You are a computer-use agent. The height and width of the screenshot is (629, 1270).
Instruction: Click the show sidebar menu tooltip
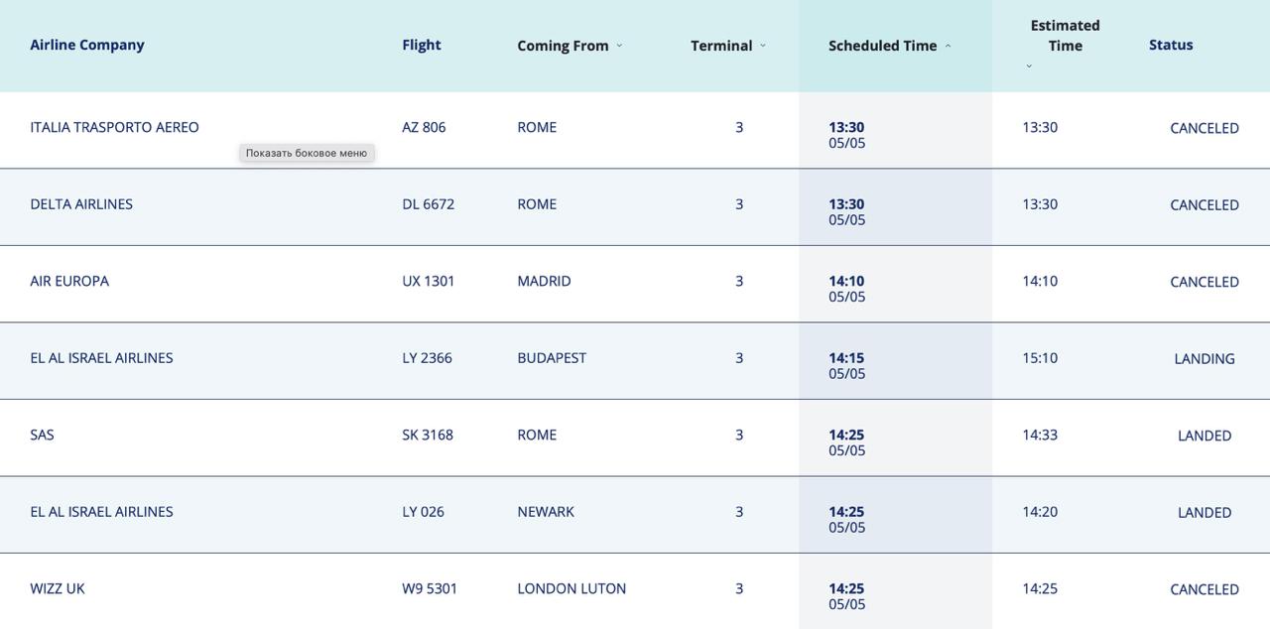coord(307,153)
